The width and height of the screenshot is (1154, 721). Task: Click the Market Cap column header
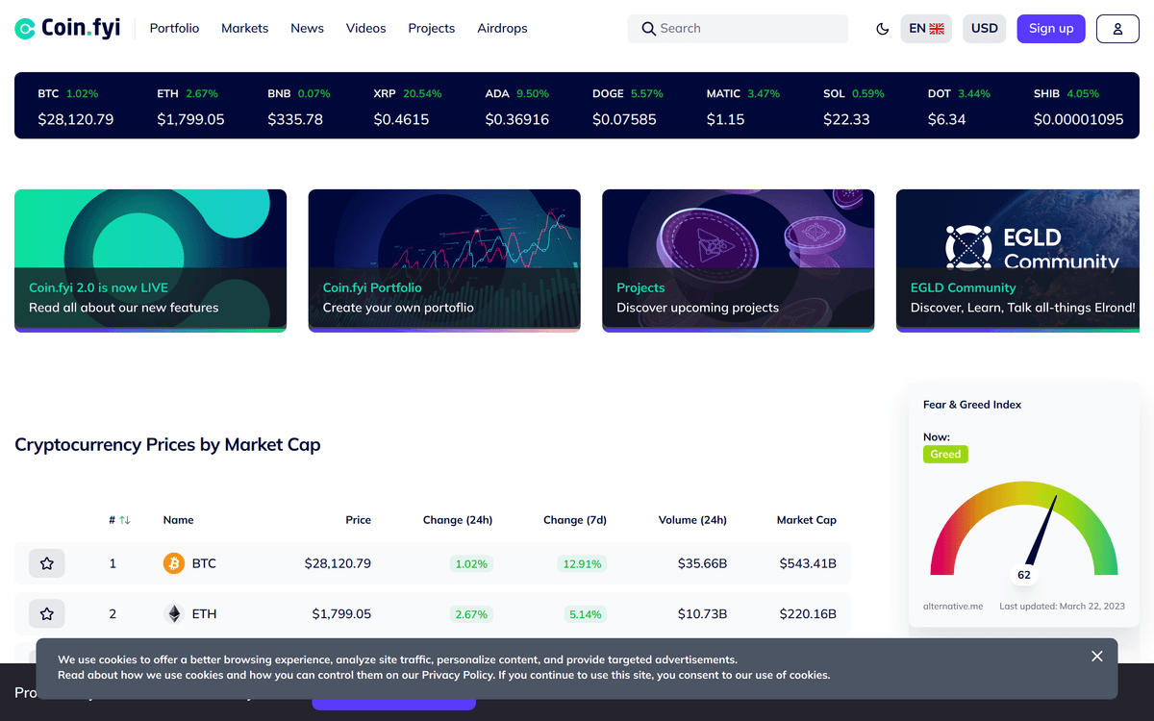click(x=807, y=520)
